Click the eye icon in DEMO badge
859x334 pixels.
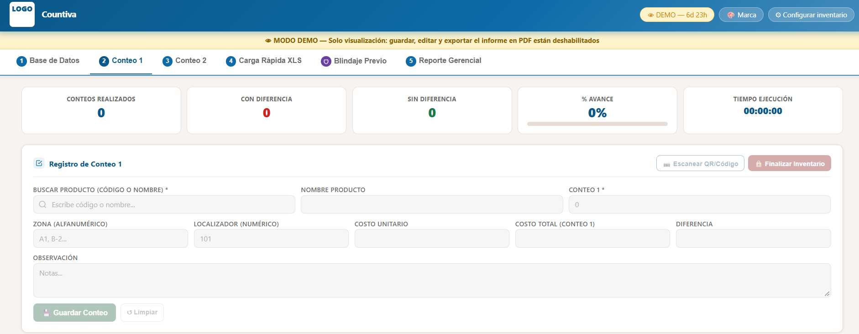(x=651, y=15)
